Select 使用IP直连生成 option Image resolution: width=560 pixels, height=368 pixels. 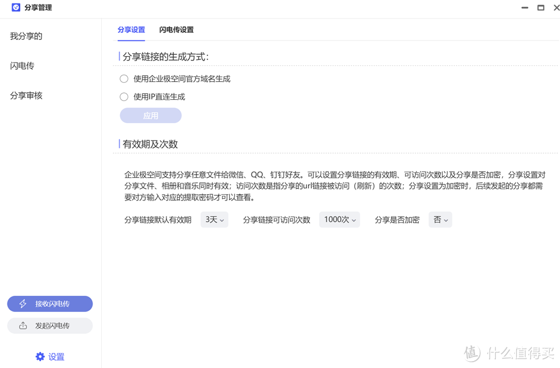[124, 96]
